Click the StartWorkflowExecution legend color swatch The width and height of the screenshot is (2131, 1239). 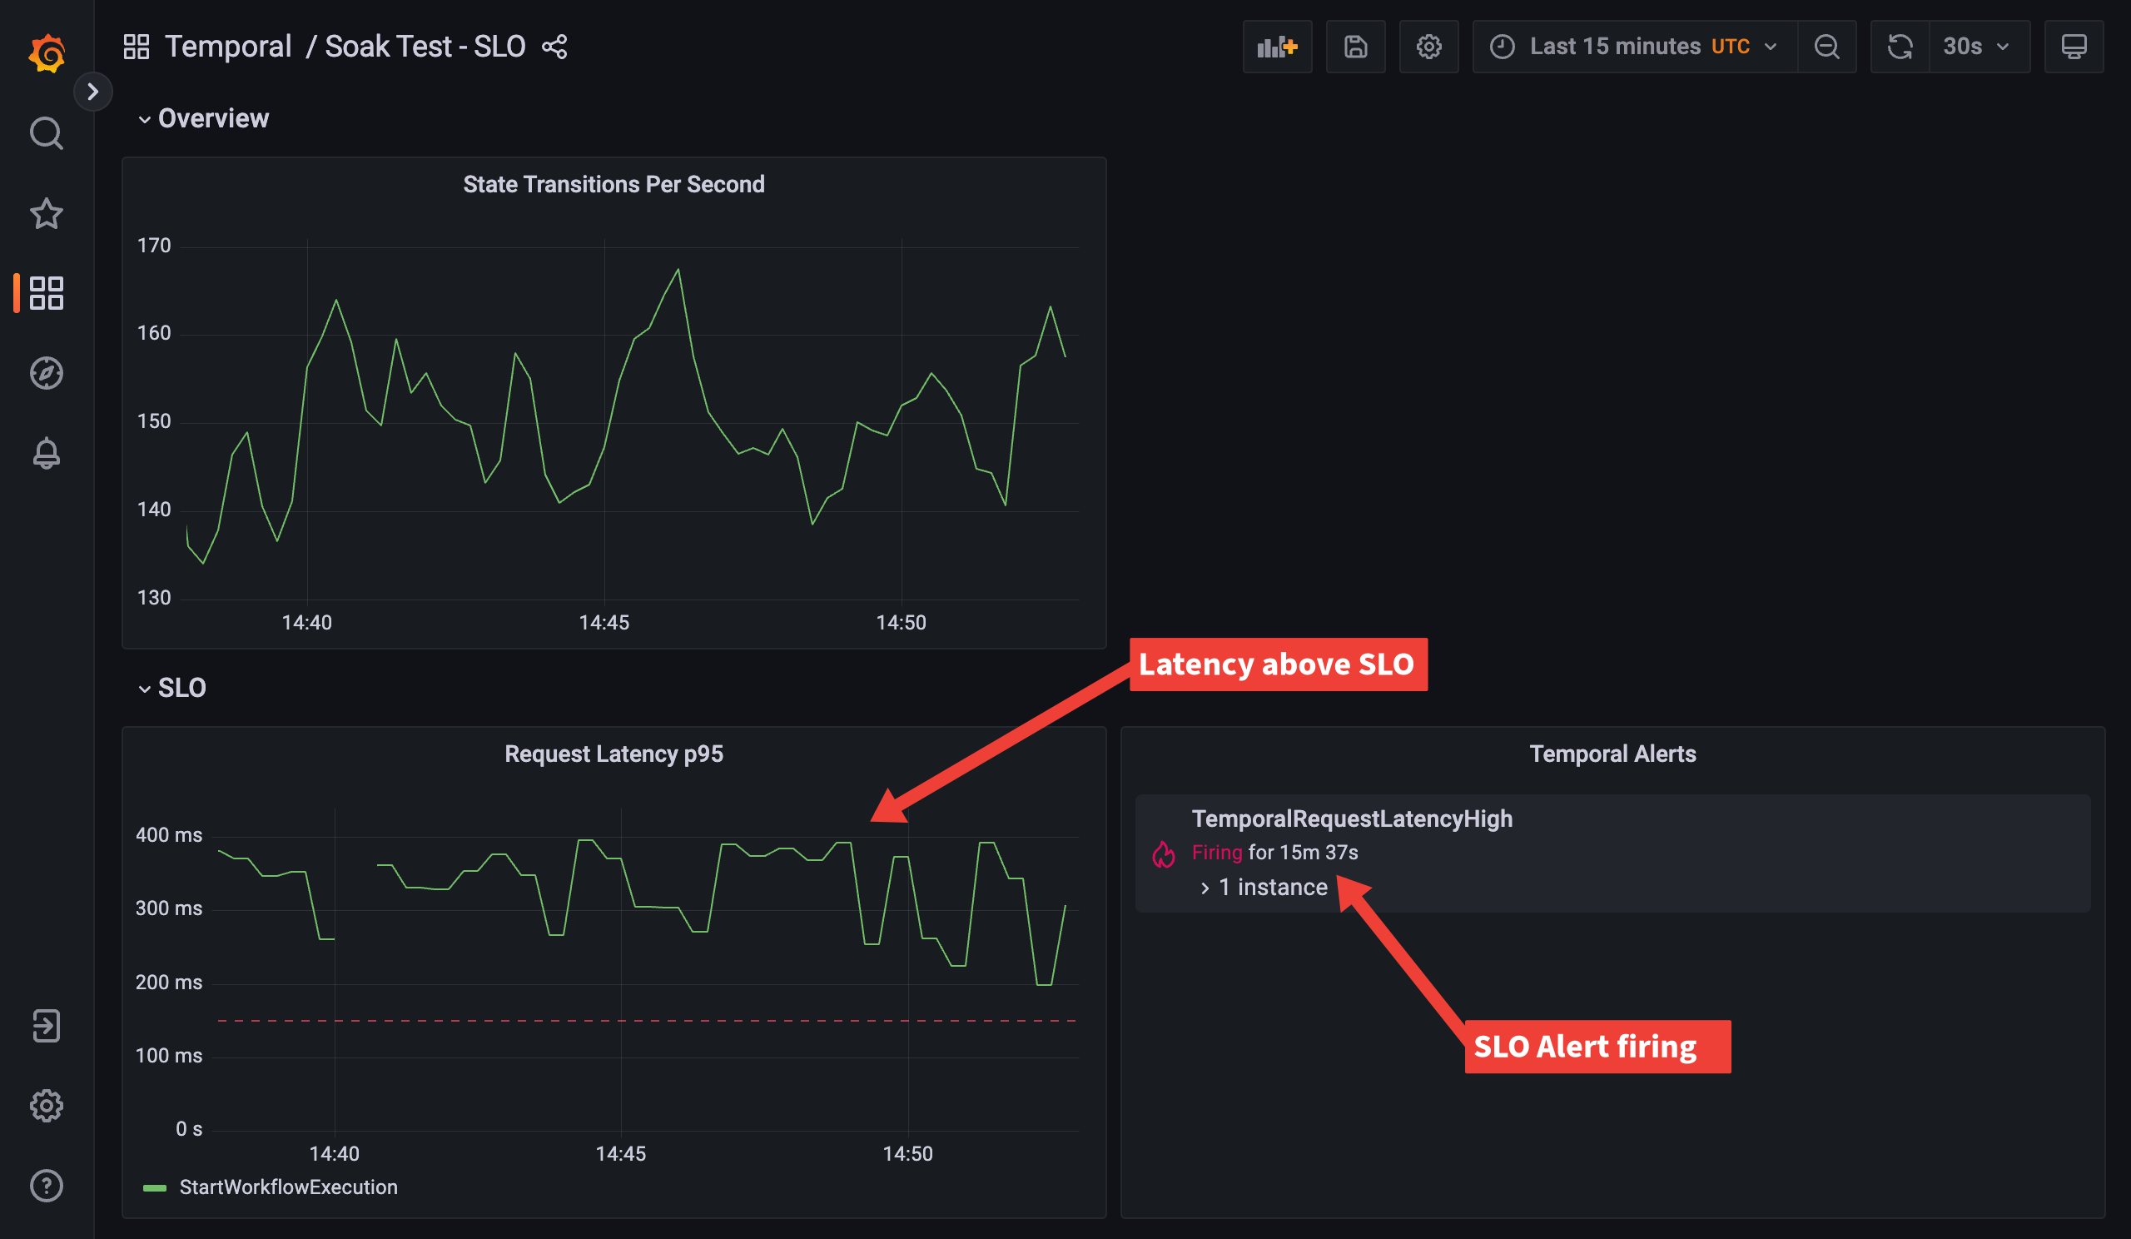pyautogui.click(x=155, y=1188)
